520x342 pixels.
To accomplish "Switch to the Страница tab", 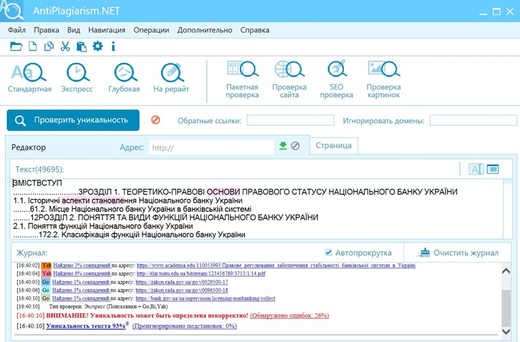I will tap(334, 146).
